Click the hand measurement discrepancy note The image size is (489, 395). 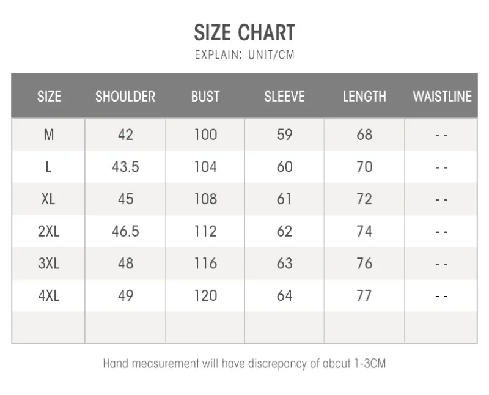[x=244, y=364]
